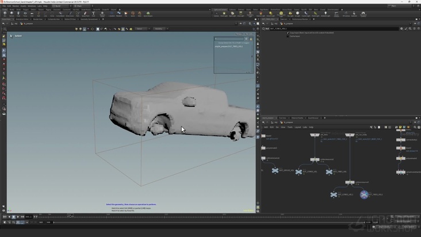The height and width of the screenshot is (237, 421).
Task: Click the frame range slider bar
Action: point(209,222)
